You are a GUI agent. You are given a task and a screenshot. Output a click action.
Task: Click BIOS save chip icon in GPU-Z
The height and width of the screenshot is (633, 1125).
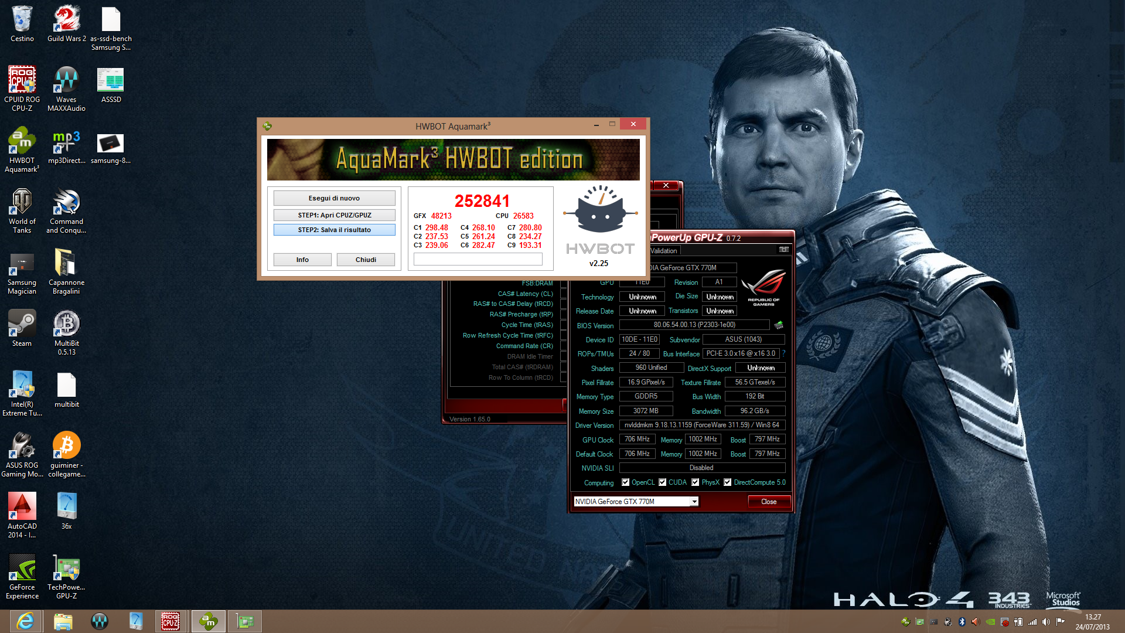[779, 325]
